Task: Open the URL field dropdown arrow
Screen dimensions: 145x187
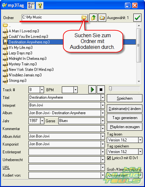Action: coord(103,168)
